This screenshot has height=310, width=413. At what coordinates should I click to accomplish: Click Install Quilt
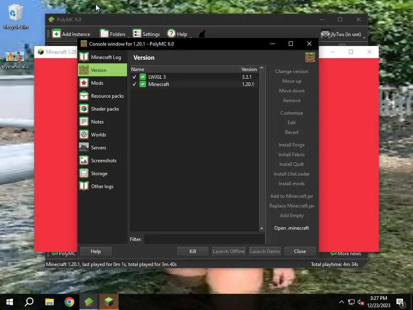[x=292, y=164]
